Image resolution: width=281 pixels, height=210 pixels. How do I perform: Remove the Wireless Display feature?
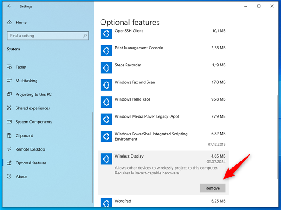pos(213,188)
